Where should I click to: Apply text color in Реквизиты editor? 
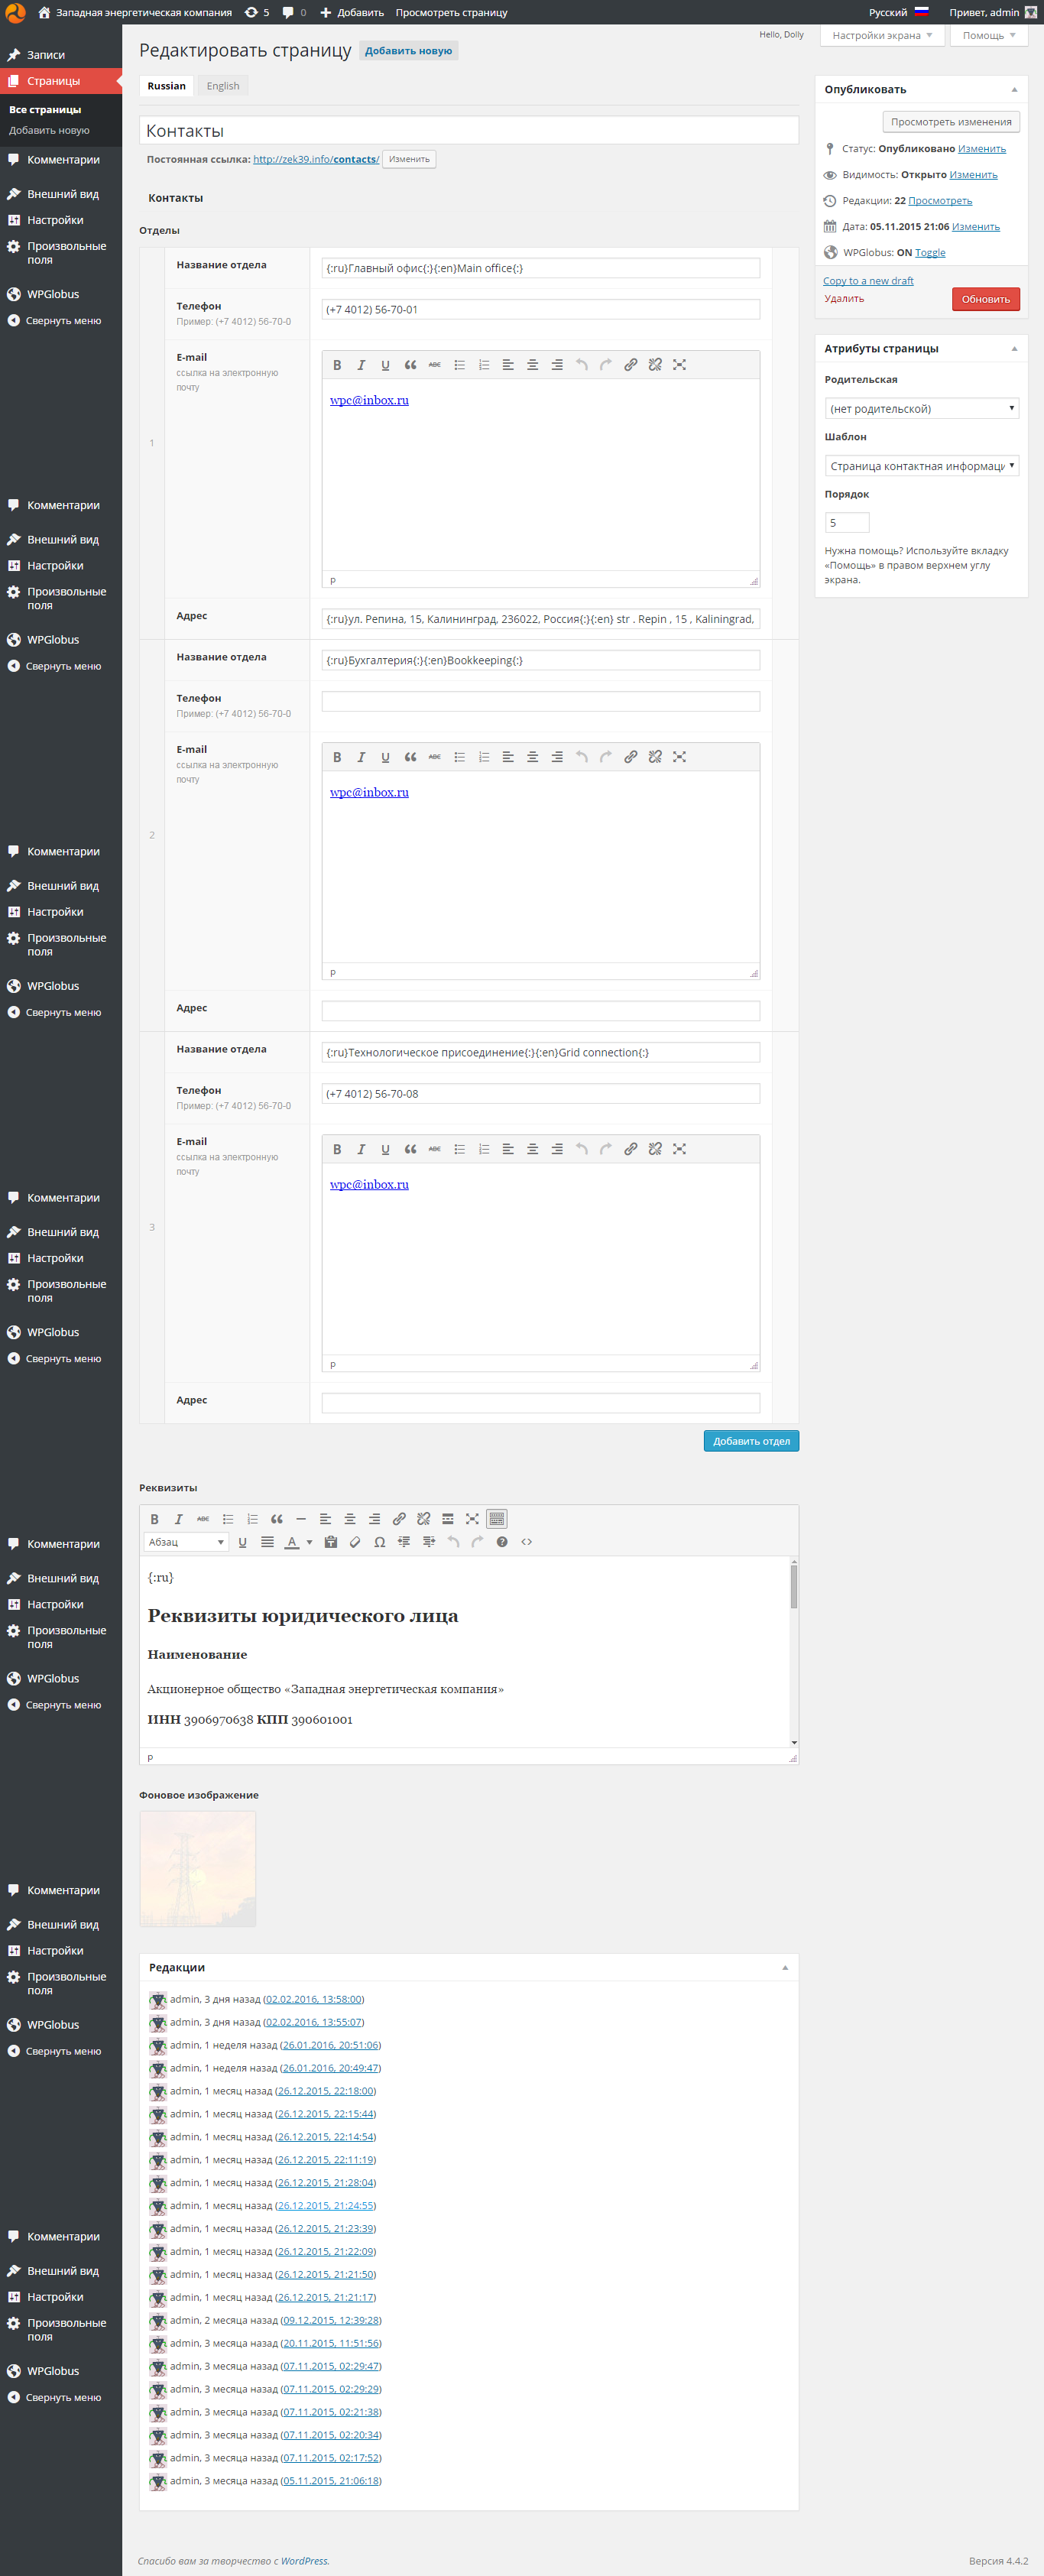click(292, 1542)
